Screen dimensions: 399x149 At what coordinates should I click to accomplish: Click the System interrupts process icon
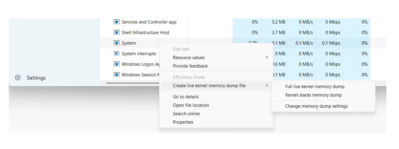[x=117, y=54]
